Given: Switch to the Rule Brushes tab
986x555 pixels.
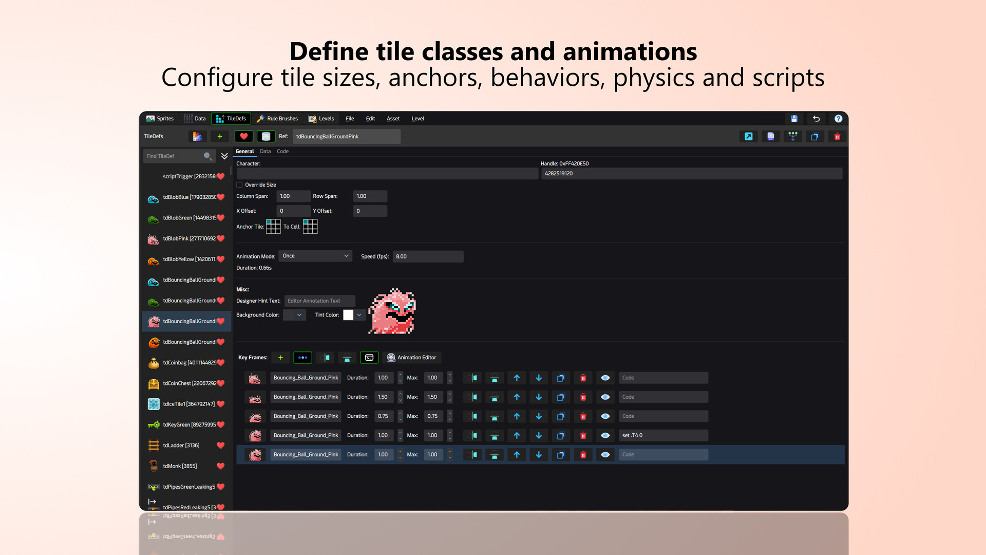Looking at the screenshot, I should point(277,119).
